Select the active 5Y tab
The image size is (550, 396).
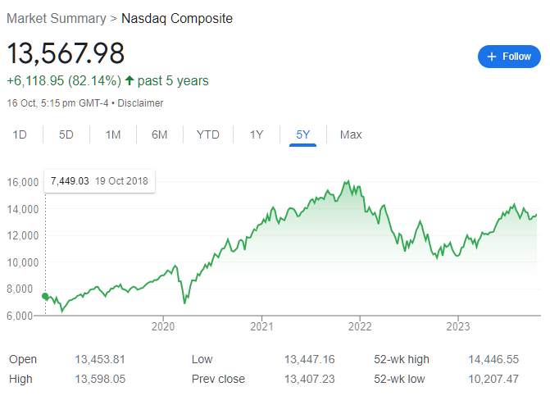[303, 134]
